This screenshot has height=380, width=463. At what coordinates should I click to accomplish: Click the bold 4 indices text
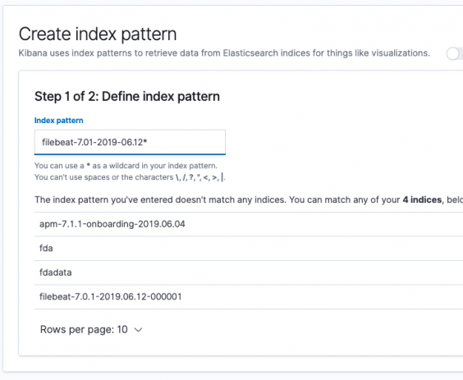pos(422,200)
